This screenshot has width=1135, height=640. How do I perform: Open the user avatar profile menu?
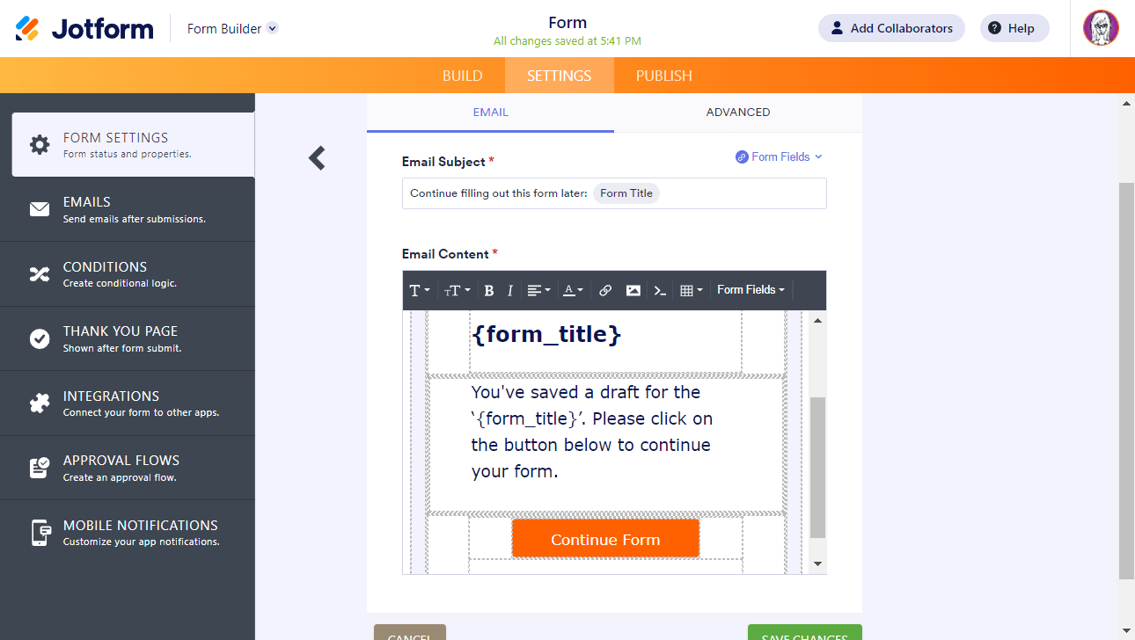(1101, 28)
